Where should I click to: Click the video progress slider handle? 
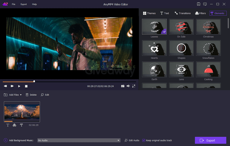point(34,81)
